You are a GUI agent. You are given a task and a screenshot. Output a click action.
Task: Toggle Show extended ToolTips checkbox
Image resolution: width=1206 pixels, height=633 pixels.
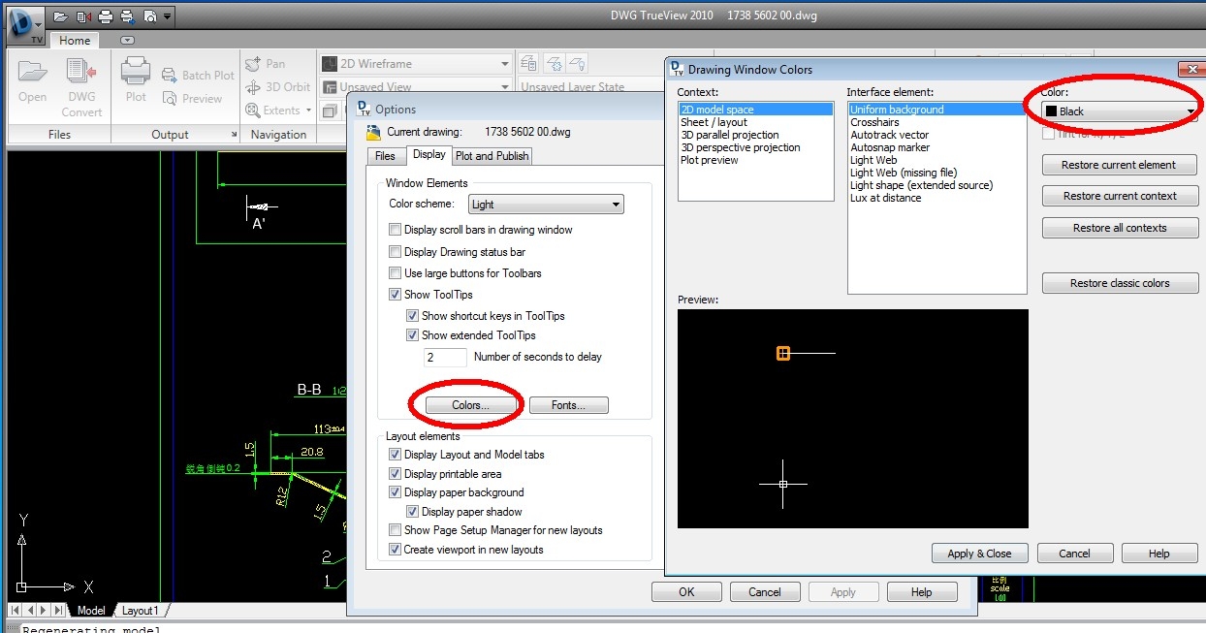(413, 335)
